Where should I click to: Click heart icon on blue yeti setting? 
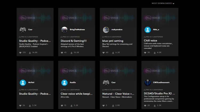click(104, 53)
